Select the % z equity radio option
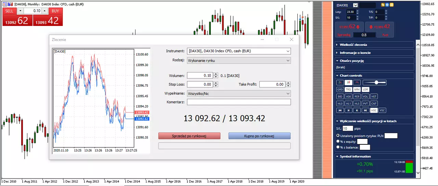 [338, 141]
